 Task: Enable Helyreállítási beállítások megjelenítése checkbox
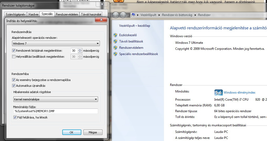14,57
